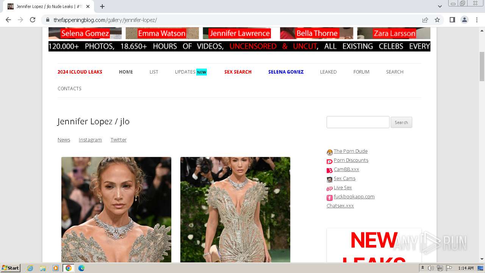Open File Explorer from the taskbar
Image resolution: width=485 pixels, height=273 pixels.
point(43,268)
